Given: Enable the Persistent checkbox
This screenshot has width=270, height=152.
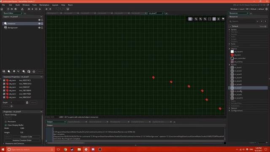Looking at the screenshot, I should click(x=5, y=122).
